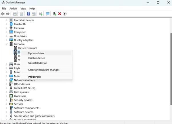Toggle the show/hide console tree icon
This screenshot has height=124, width=172.
(x=15, y=14)
